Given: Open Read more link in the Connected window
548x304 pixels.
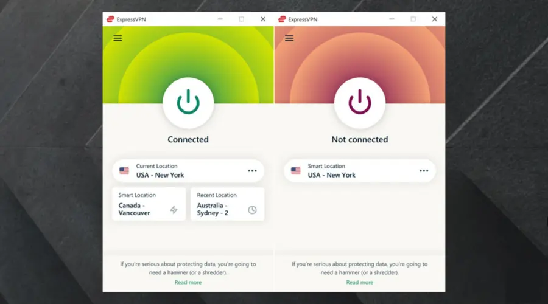Looking at the screenshot, I should [x=188, y=282].
